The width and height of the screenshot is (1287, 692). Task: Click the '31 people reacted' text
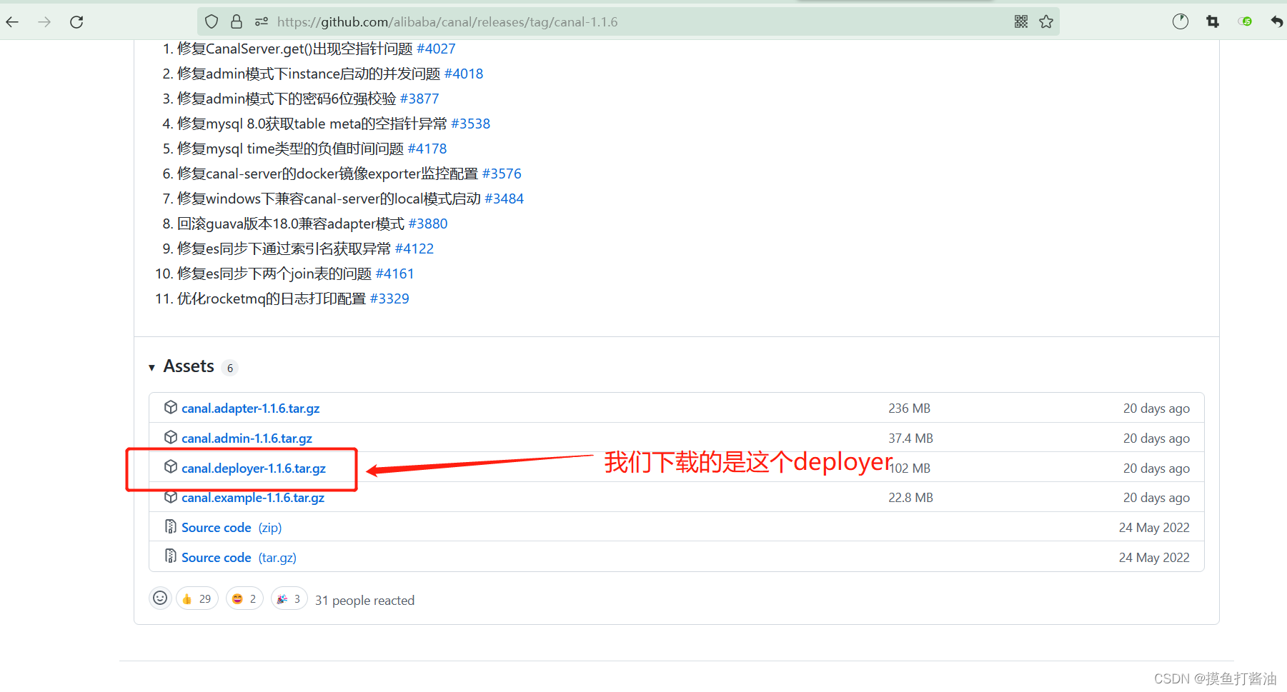pos(364,601)
